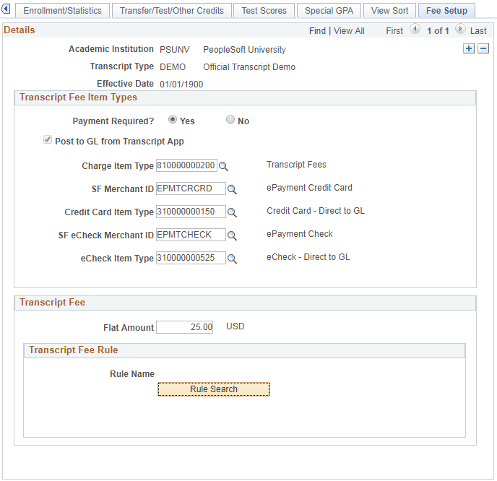Select Yes for Payment Required
This screenshot has height=481, width=497.
click(x=173, y=119)
